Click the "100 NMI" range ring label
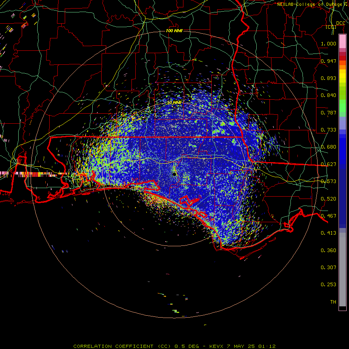349x349 pixels. pyautogui.click(x=174, y=31)
